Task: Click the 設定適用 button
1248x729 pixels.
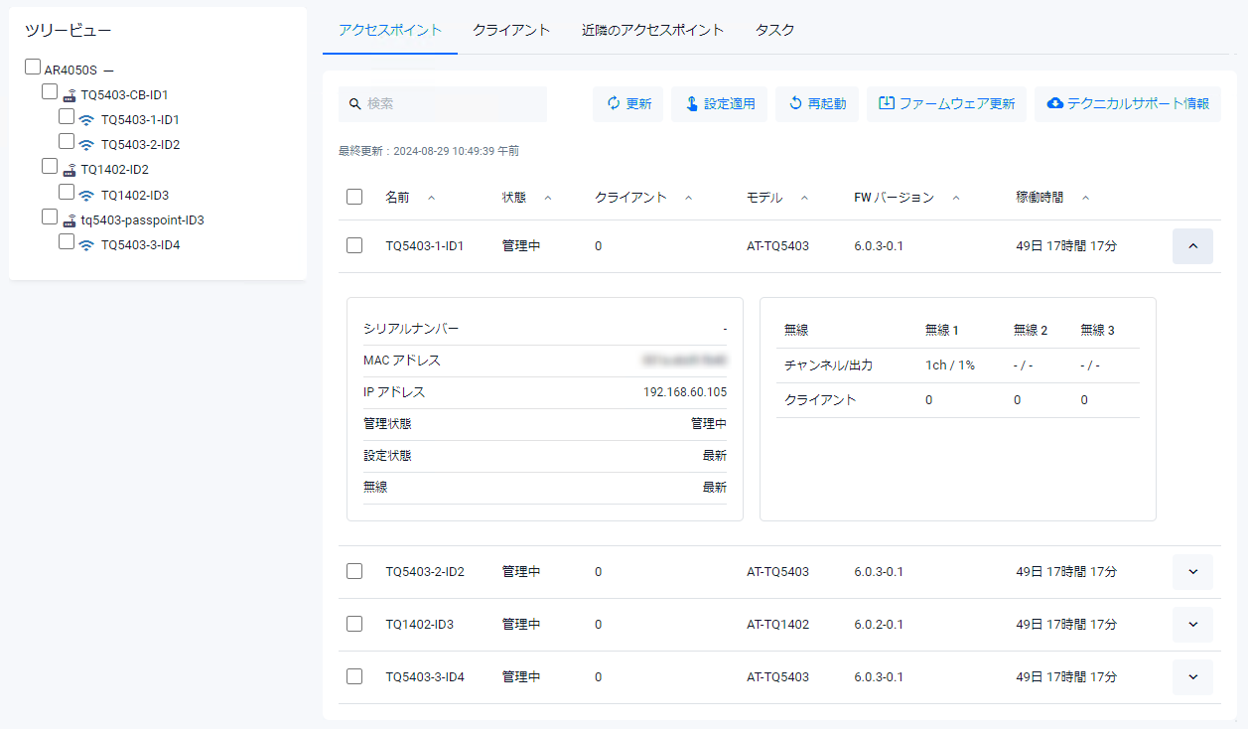Action: [719, 104]
